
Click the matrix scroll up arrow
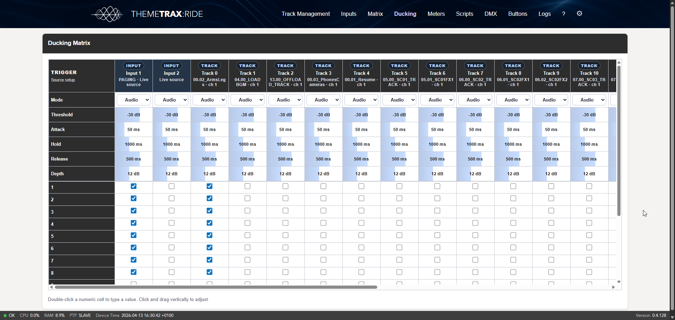[619, 63]
